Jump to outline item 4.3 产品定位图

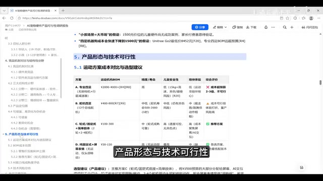pyautogui.click(x=18, y=106)
